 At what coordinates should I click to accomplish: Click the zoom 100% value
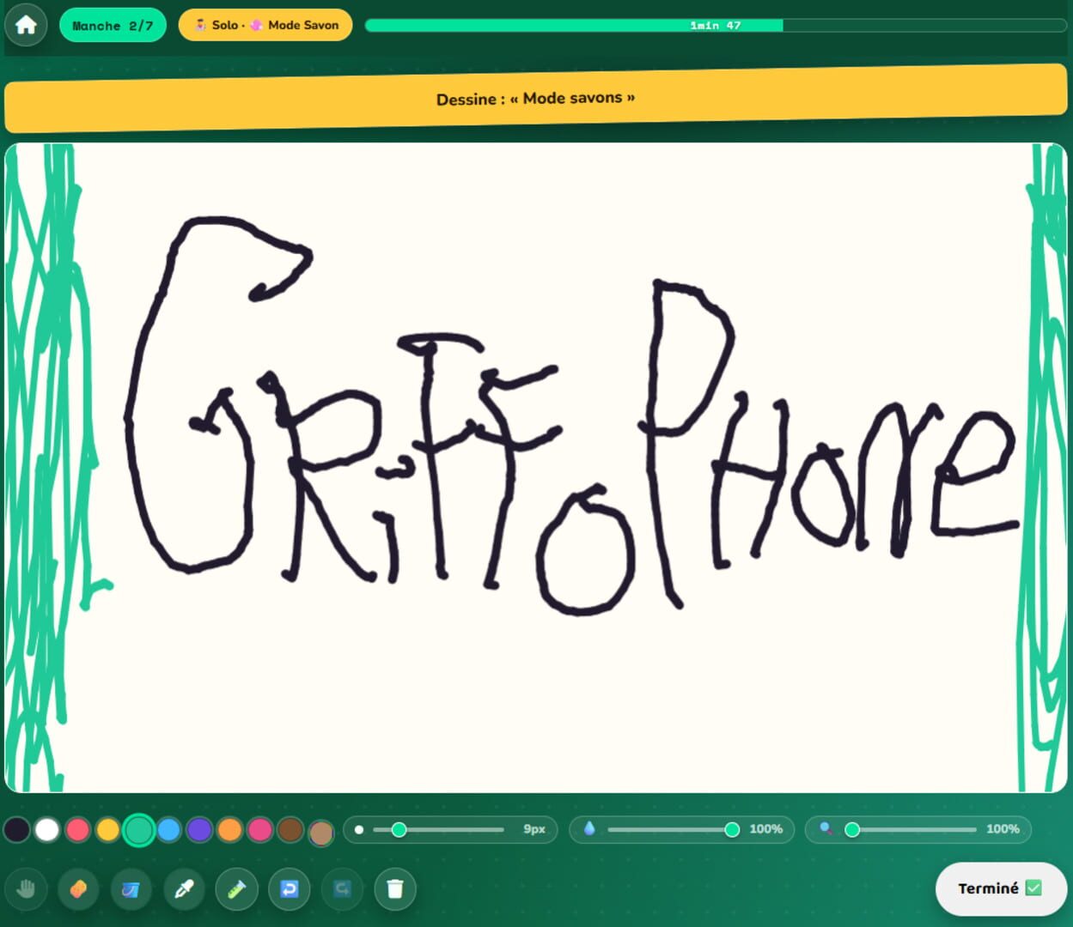coord(1003,829)
